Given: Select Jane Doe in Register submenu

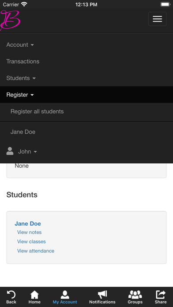Looking at the screenshot, I should (x=23, y=132).
